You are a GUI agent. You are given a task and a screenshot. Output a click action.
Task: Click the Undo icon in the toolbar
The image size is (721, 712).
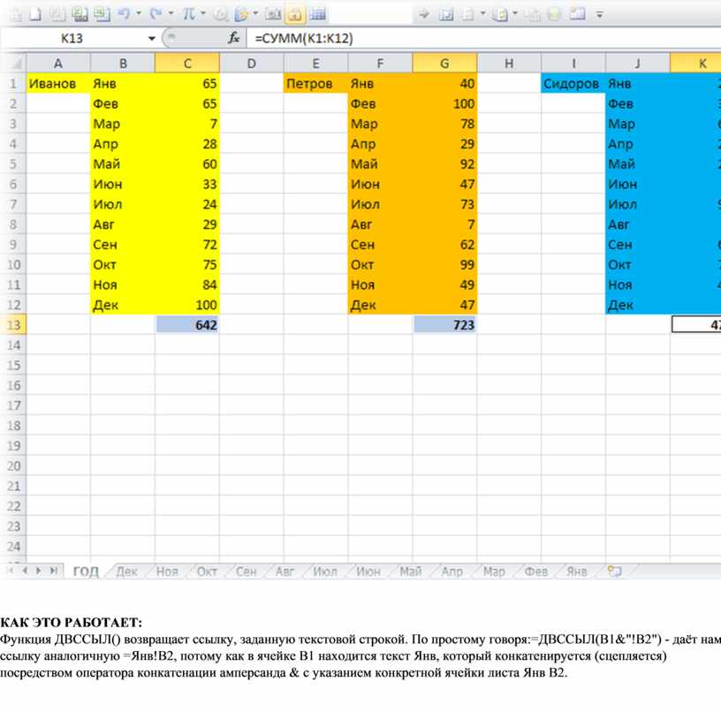[124, 14]
